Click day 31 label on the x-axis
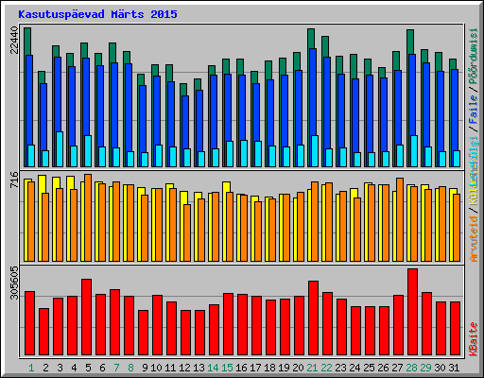 point(454,368)
